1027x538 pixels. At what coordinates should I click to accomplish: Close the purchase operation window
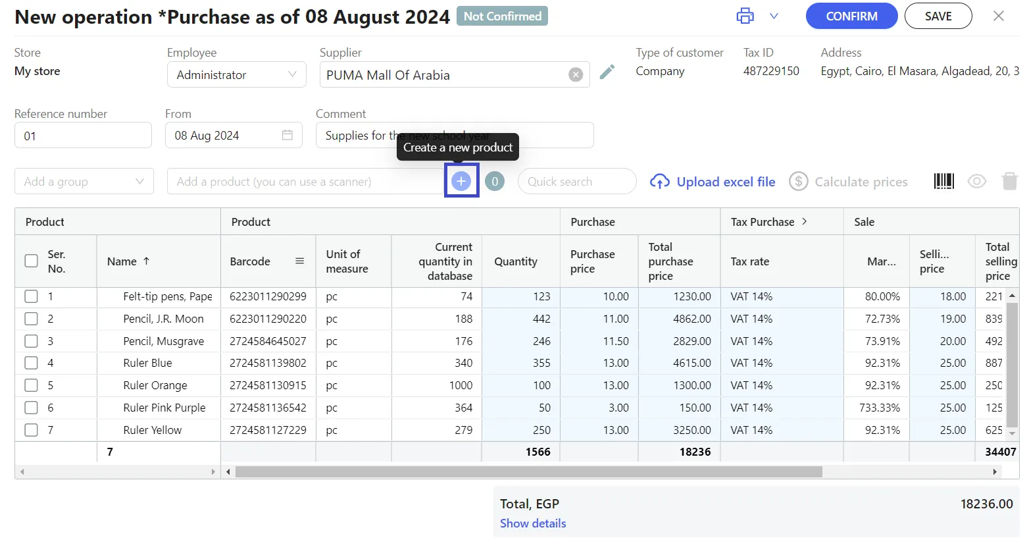999,16
